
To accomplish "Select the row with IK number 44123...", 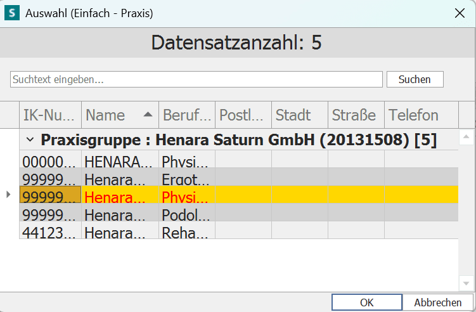I will tap(239, 230).
